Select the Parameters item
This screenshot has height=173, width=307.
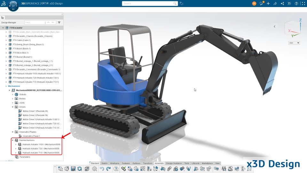click(25, 157)
